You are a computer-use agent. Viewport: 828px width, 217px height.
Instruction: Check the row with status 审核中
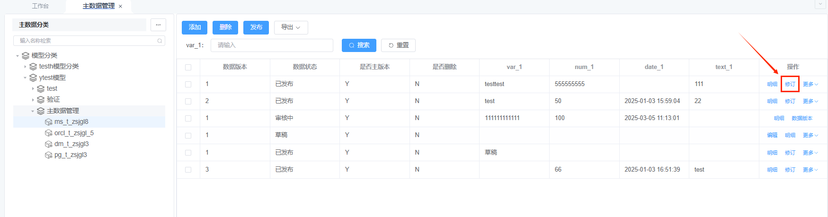click(188, 118)
